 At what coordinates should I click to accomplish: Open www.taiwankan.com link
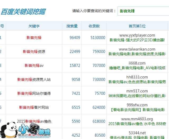[x=137, y=49]
